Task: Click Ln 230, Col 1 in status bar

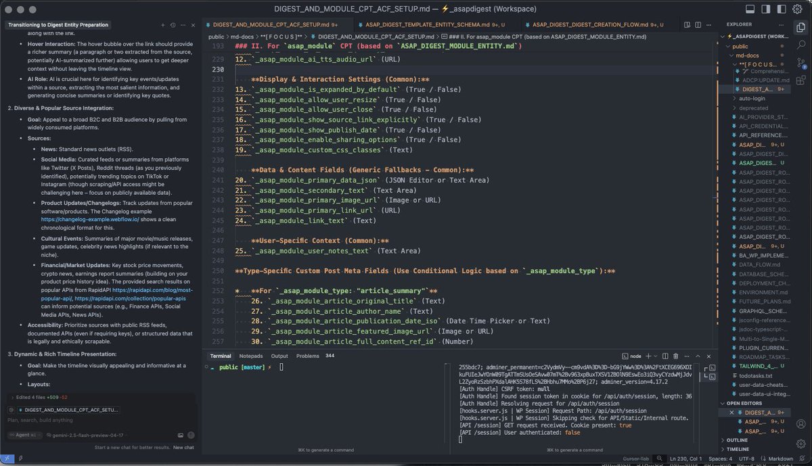Action: tap(687, 459)
